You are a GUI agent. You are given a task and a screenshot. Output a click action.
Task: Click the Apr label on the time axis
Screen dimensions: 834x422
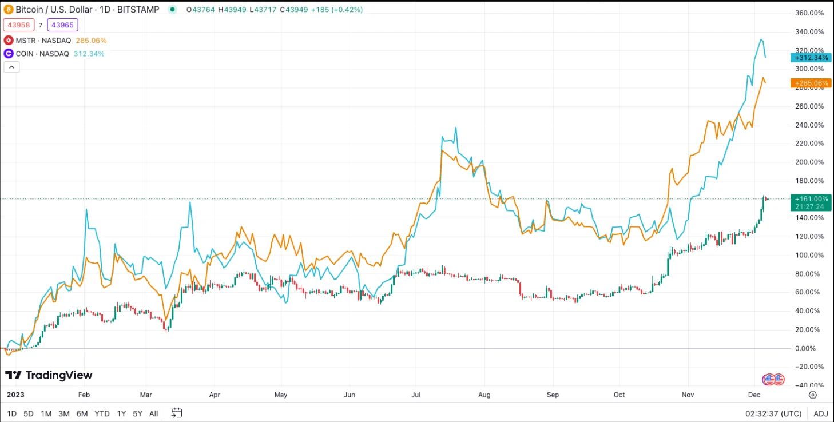[215, 395]
